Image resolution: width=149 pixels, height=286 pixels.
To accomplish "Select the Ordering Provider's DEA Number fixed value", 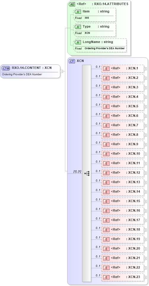I will coord(105,48).
